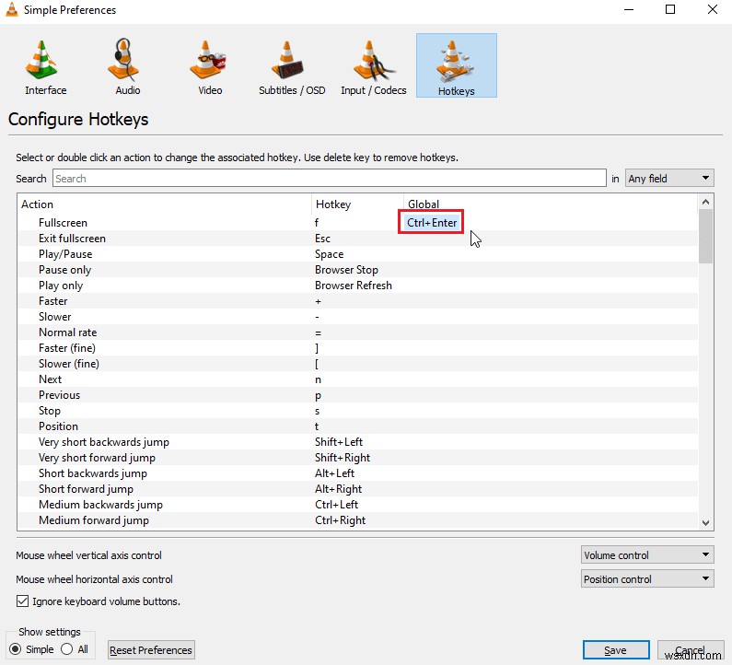The height and width of the screenshot is (665, 732).
Task: Click the VLC cone icon in title bar
Action: [x=12, y=9]
